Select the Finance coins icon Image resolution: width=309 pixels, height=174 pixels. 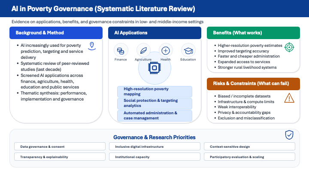[x=121, y=51]
